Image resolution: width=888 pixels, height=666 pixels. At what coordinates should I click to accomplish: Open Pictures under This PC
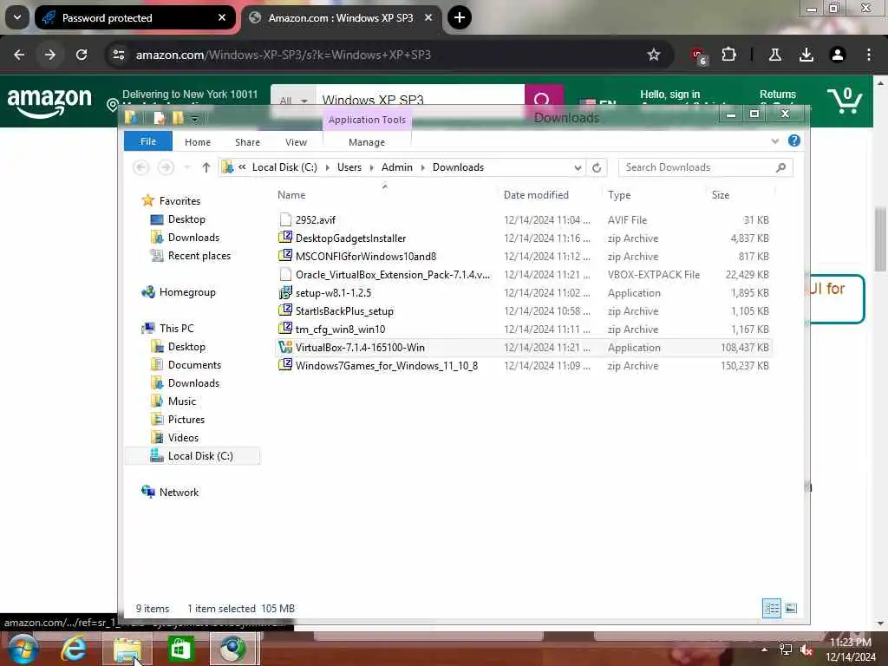point(178,419)
